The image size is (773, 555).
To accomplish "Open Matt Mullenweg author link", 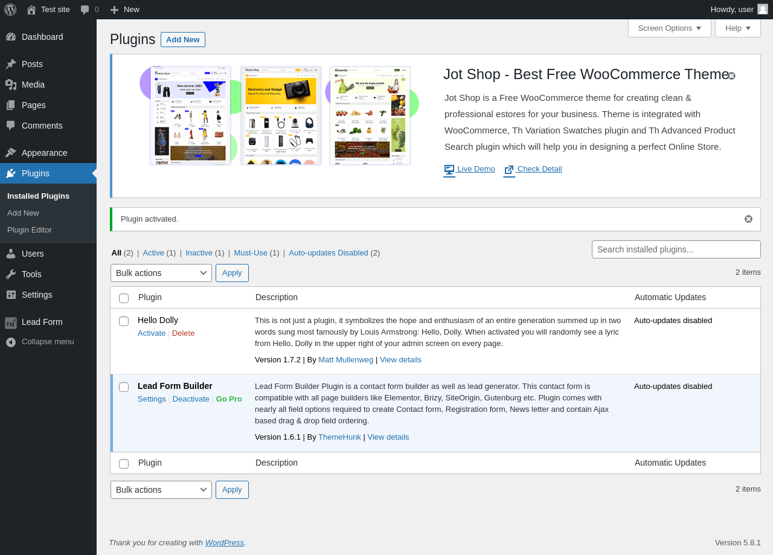I will 345,360.
